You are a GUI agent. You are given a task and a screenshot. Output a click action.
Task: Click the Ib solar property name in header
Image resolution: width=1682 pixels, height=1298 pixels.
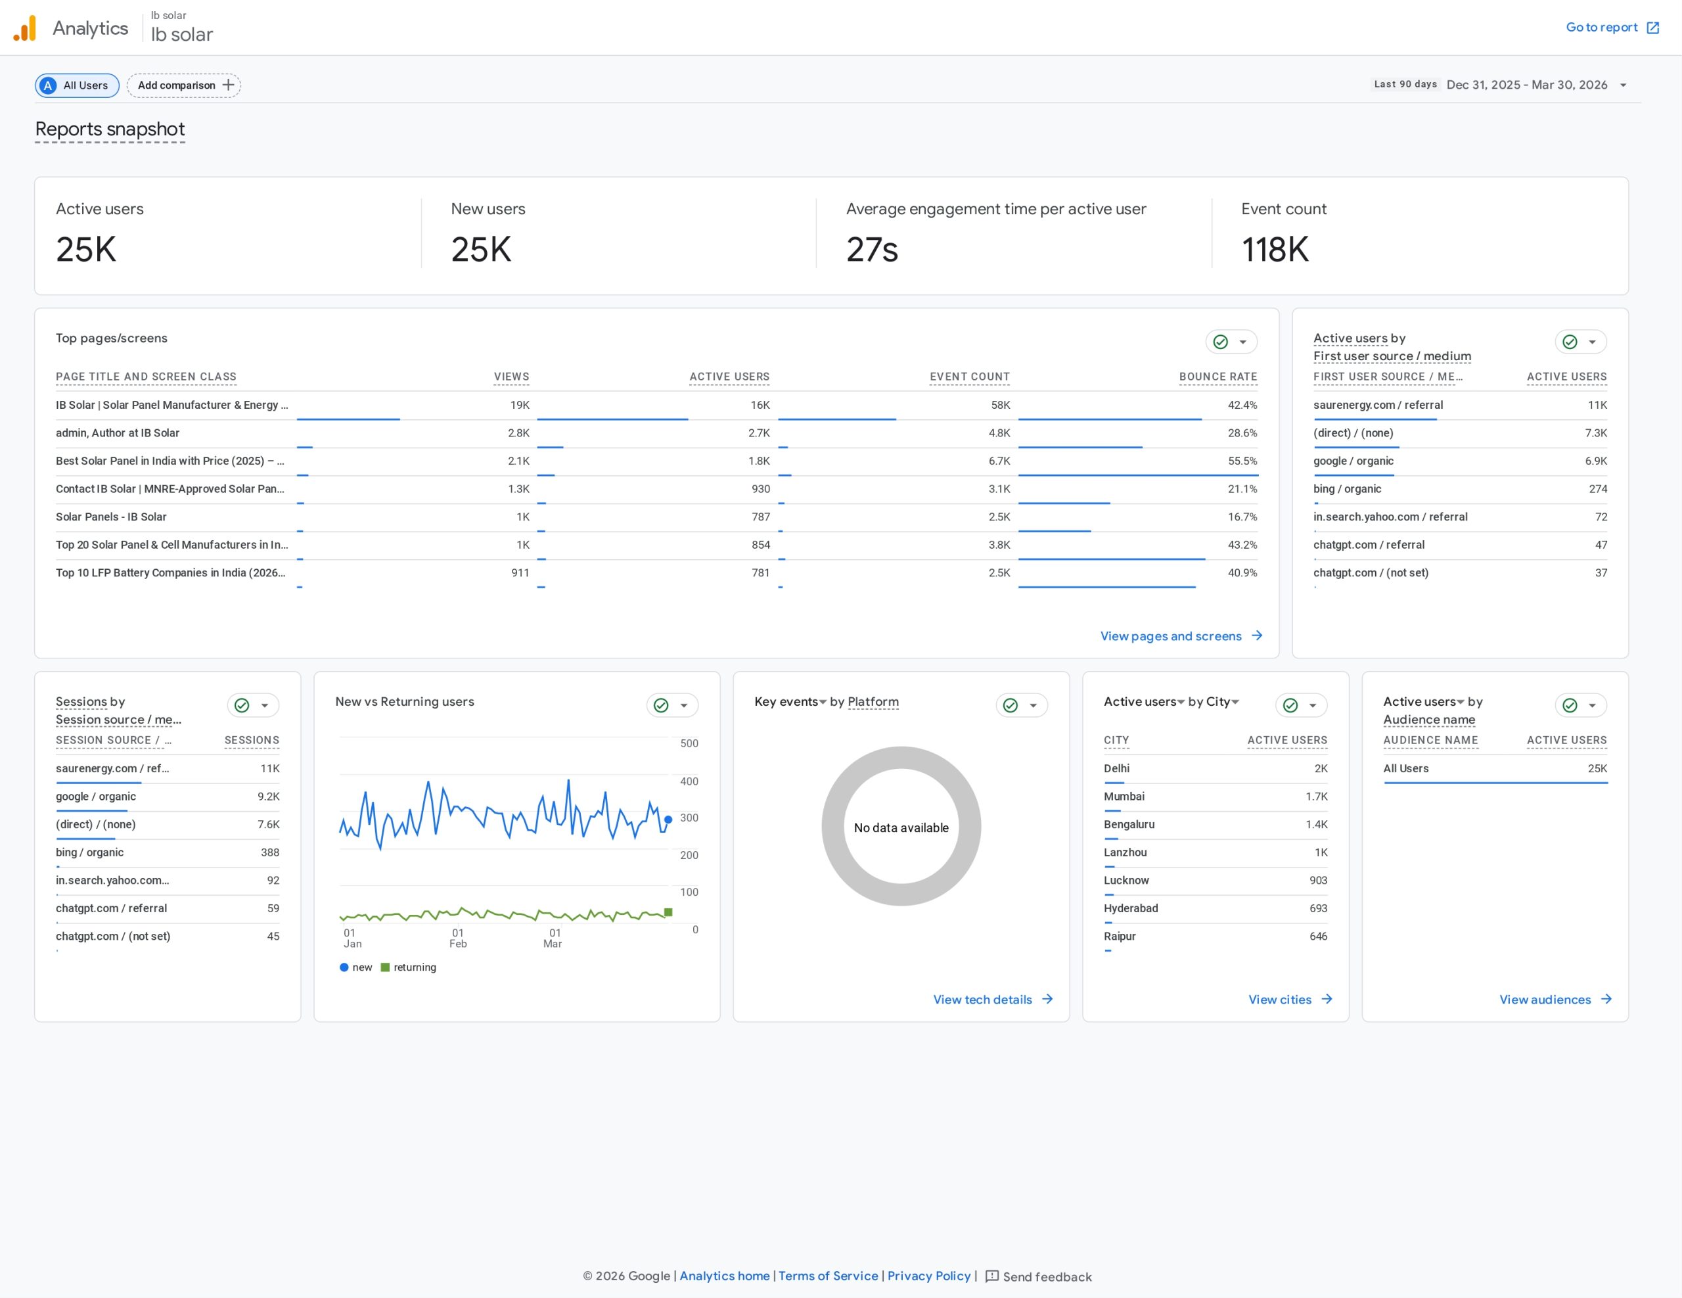(x=182, y=35)
